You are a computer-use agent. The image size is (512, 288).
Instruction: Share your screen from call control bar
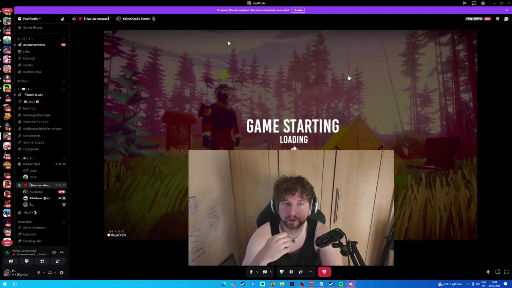coord(282,272)
